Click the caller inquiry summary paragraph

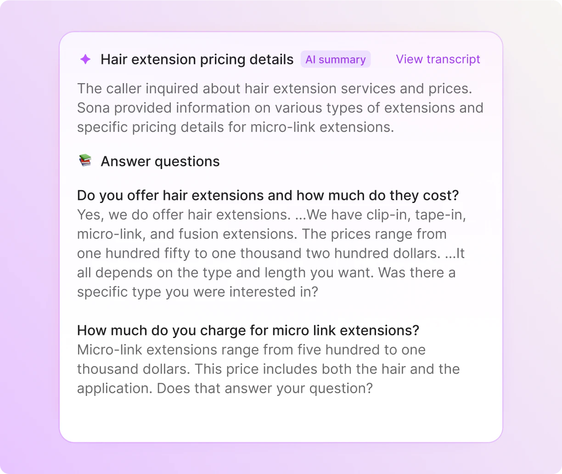click(280, 107)
